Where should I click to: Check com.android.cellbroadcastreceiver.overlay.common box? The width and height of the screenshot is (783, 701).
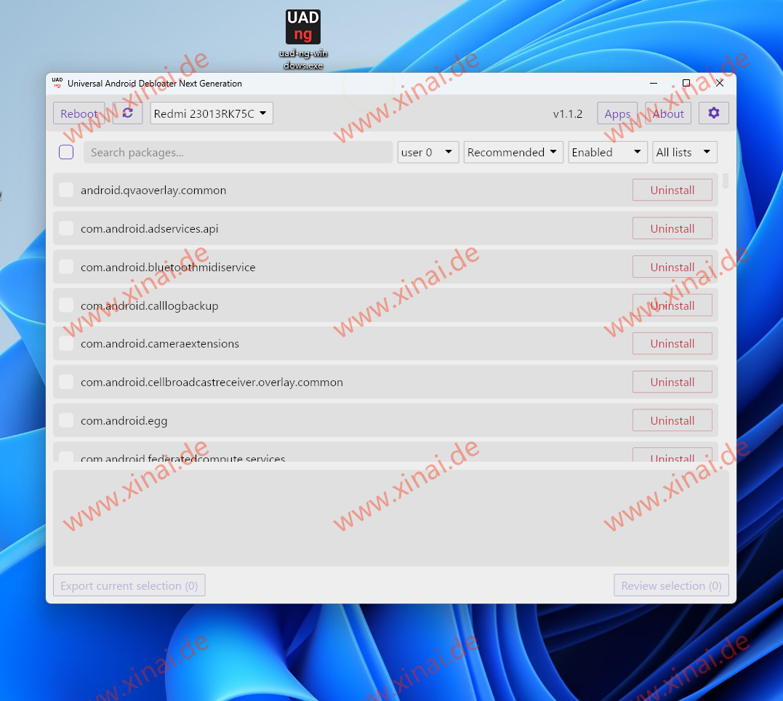[x=66, y=382]
